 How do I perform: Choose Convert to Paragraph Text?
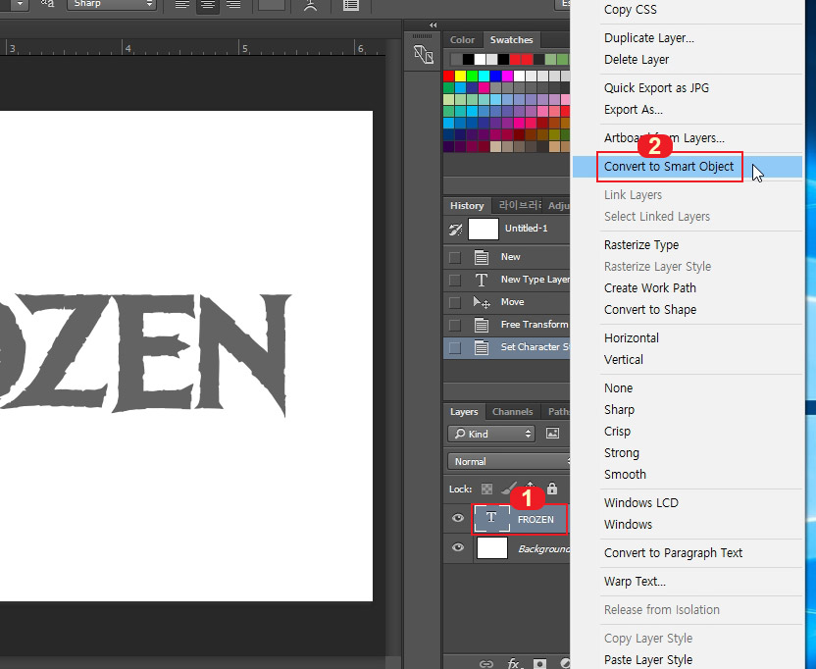[x=673, y=553]
